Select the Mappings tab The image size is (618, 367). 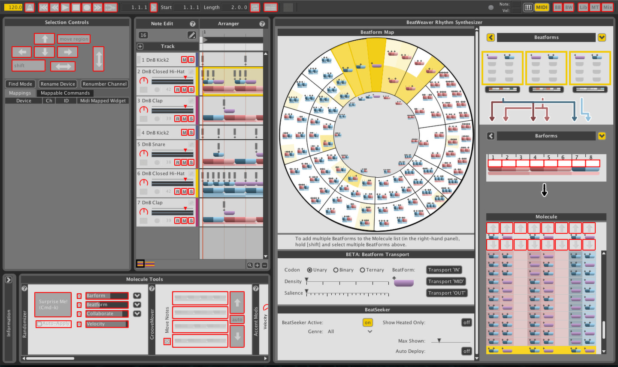pos(20,93)
